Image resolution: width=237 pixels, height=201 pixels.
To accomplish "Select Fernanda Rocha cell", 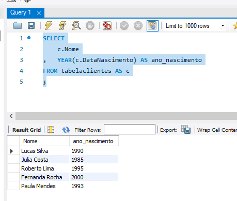I will coord(44,177).
